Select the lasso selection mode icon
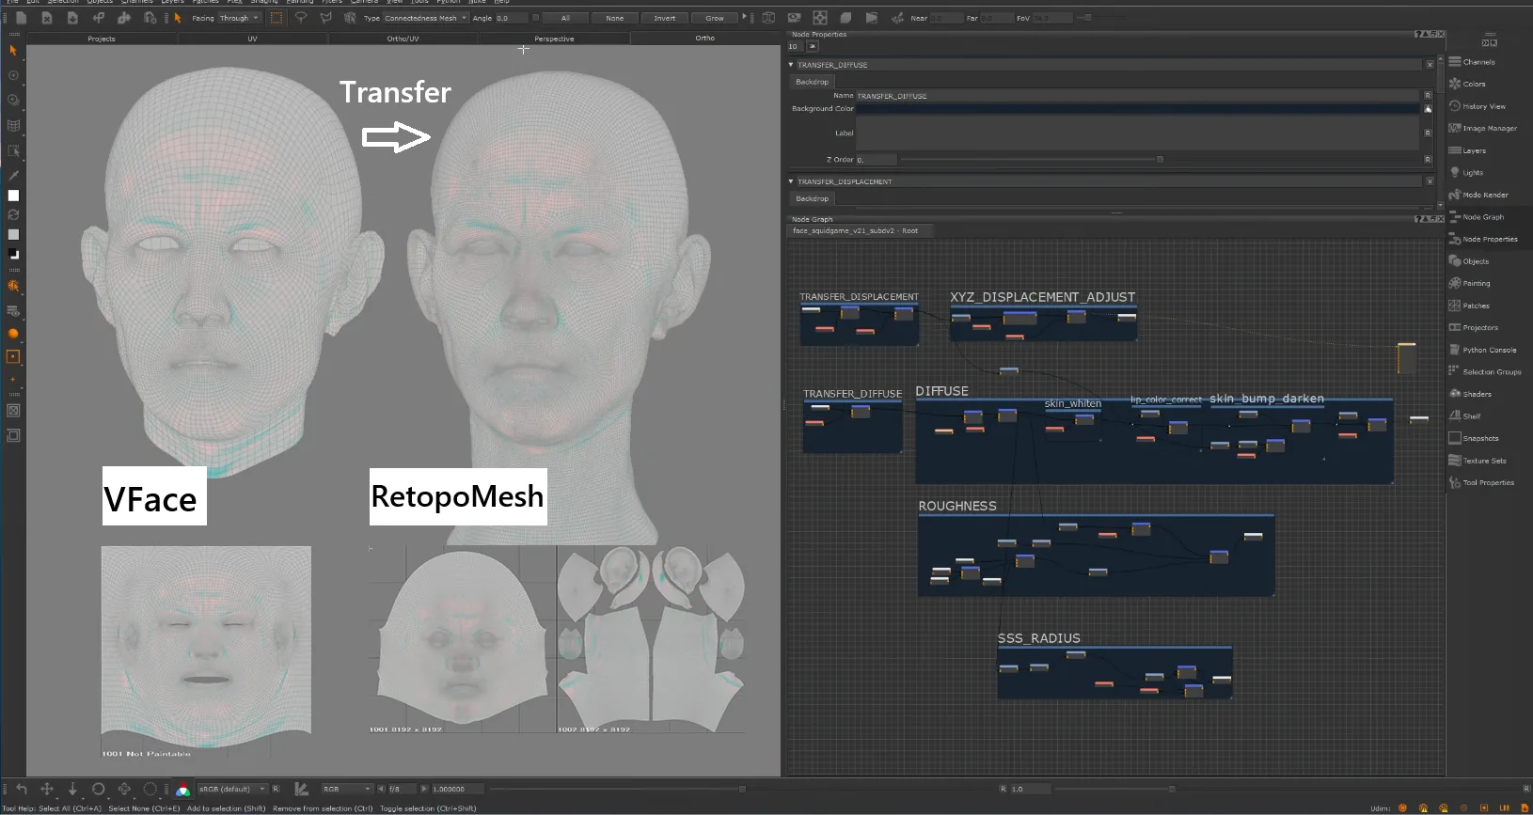Screen dimensions: 1533x815 (301, 18)
